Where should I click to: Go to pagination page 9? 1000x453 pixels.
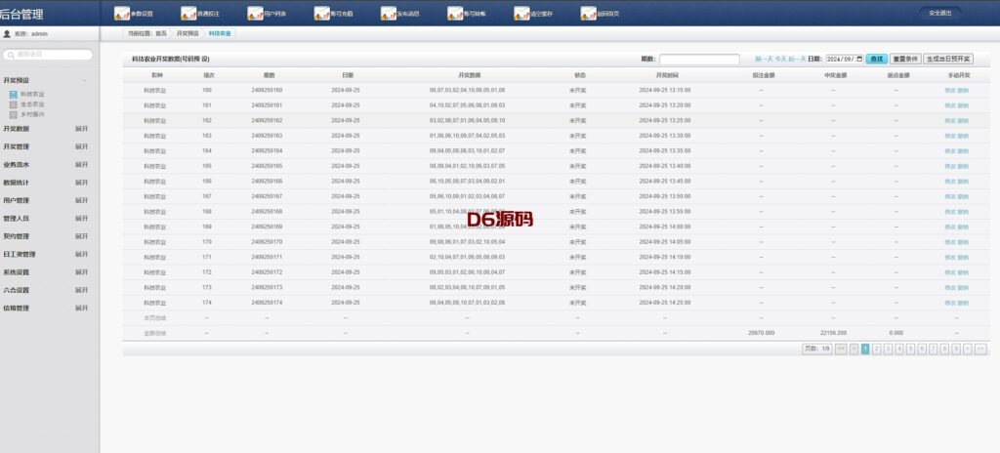[x=956, y=349]
